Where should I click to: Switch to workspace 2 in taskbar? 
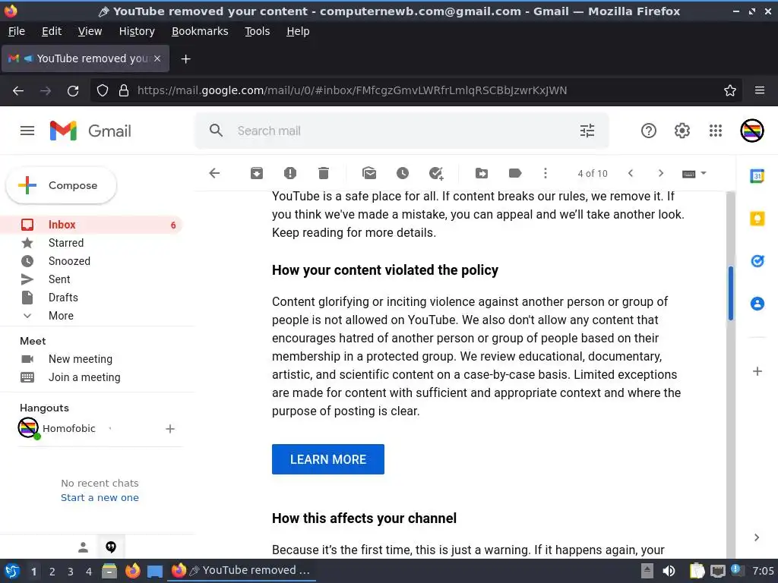[52, 572]
